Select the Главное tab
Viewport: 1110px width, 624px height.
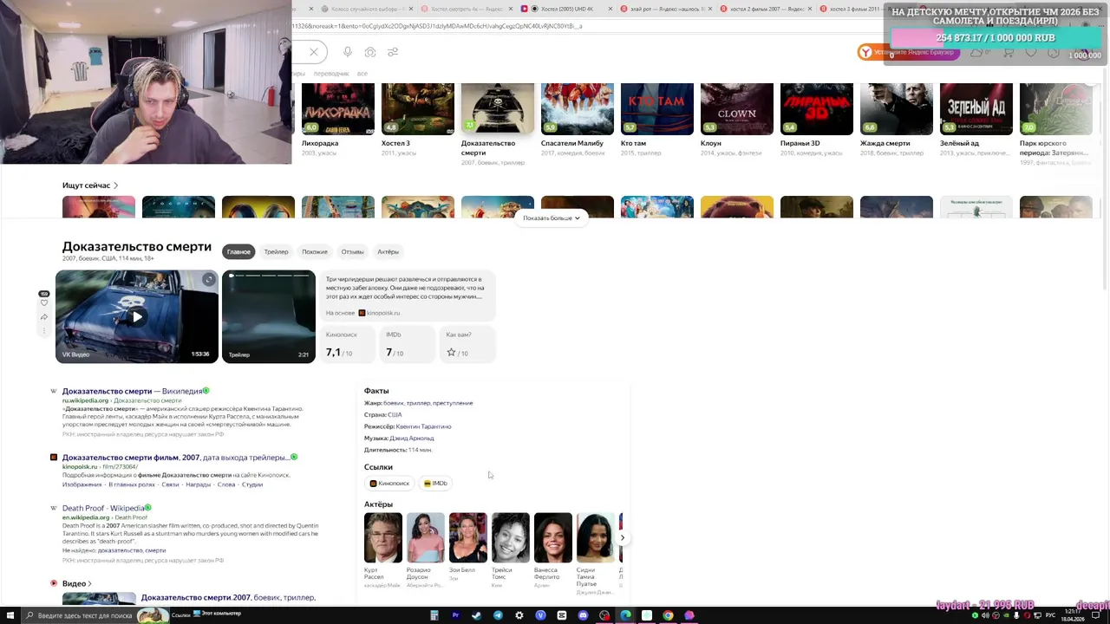238,251
